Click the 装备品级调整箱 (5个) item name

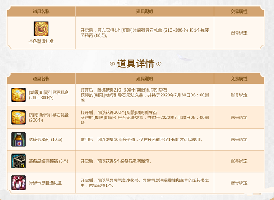[49, 161]
